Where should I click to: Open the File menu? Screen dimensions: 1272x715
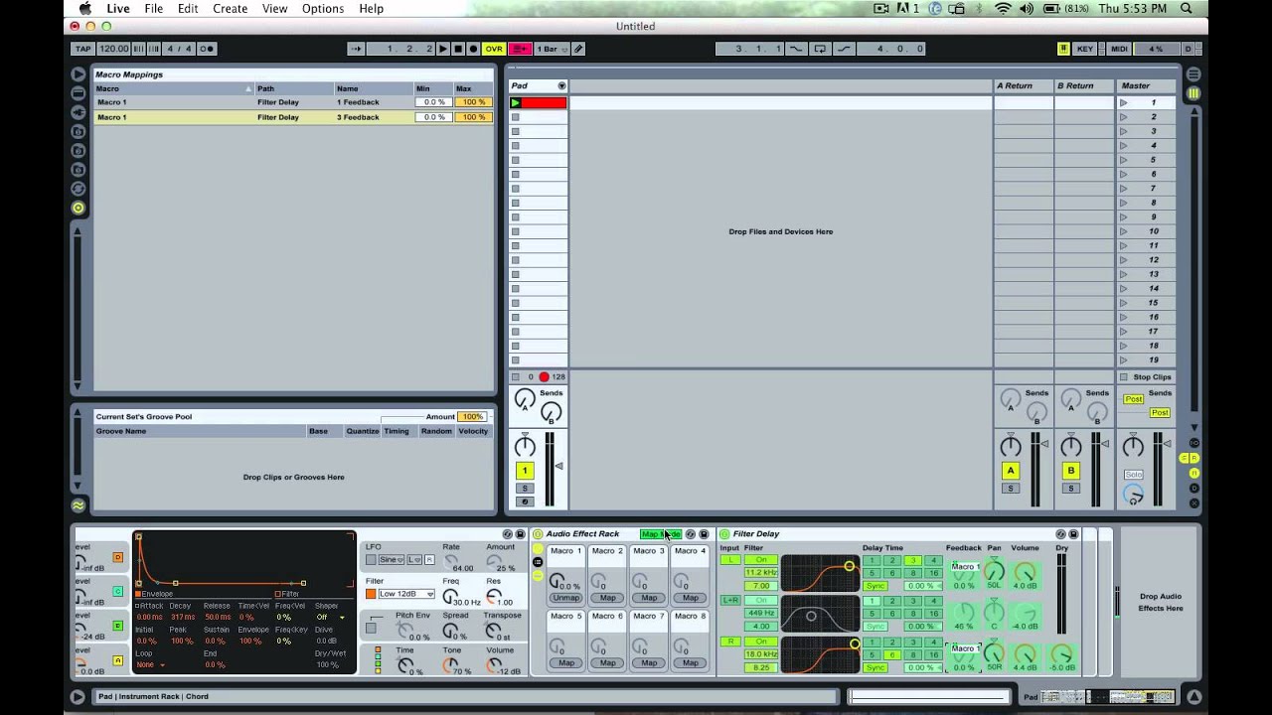pos(153,8)
